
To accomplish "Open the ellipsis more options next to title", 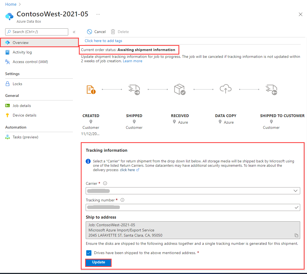I will (x=98, y=14).
